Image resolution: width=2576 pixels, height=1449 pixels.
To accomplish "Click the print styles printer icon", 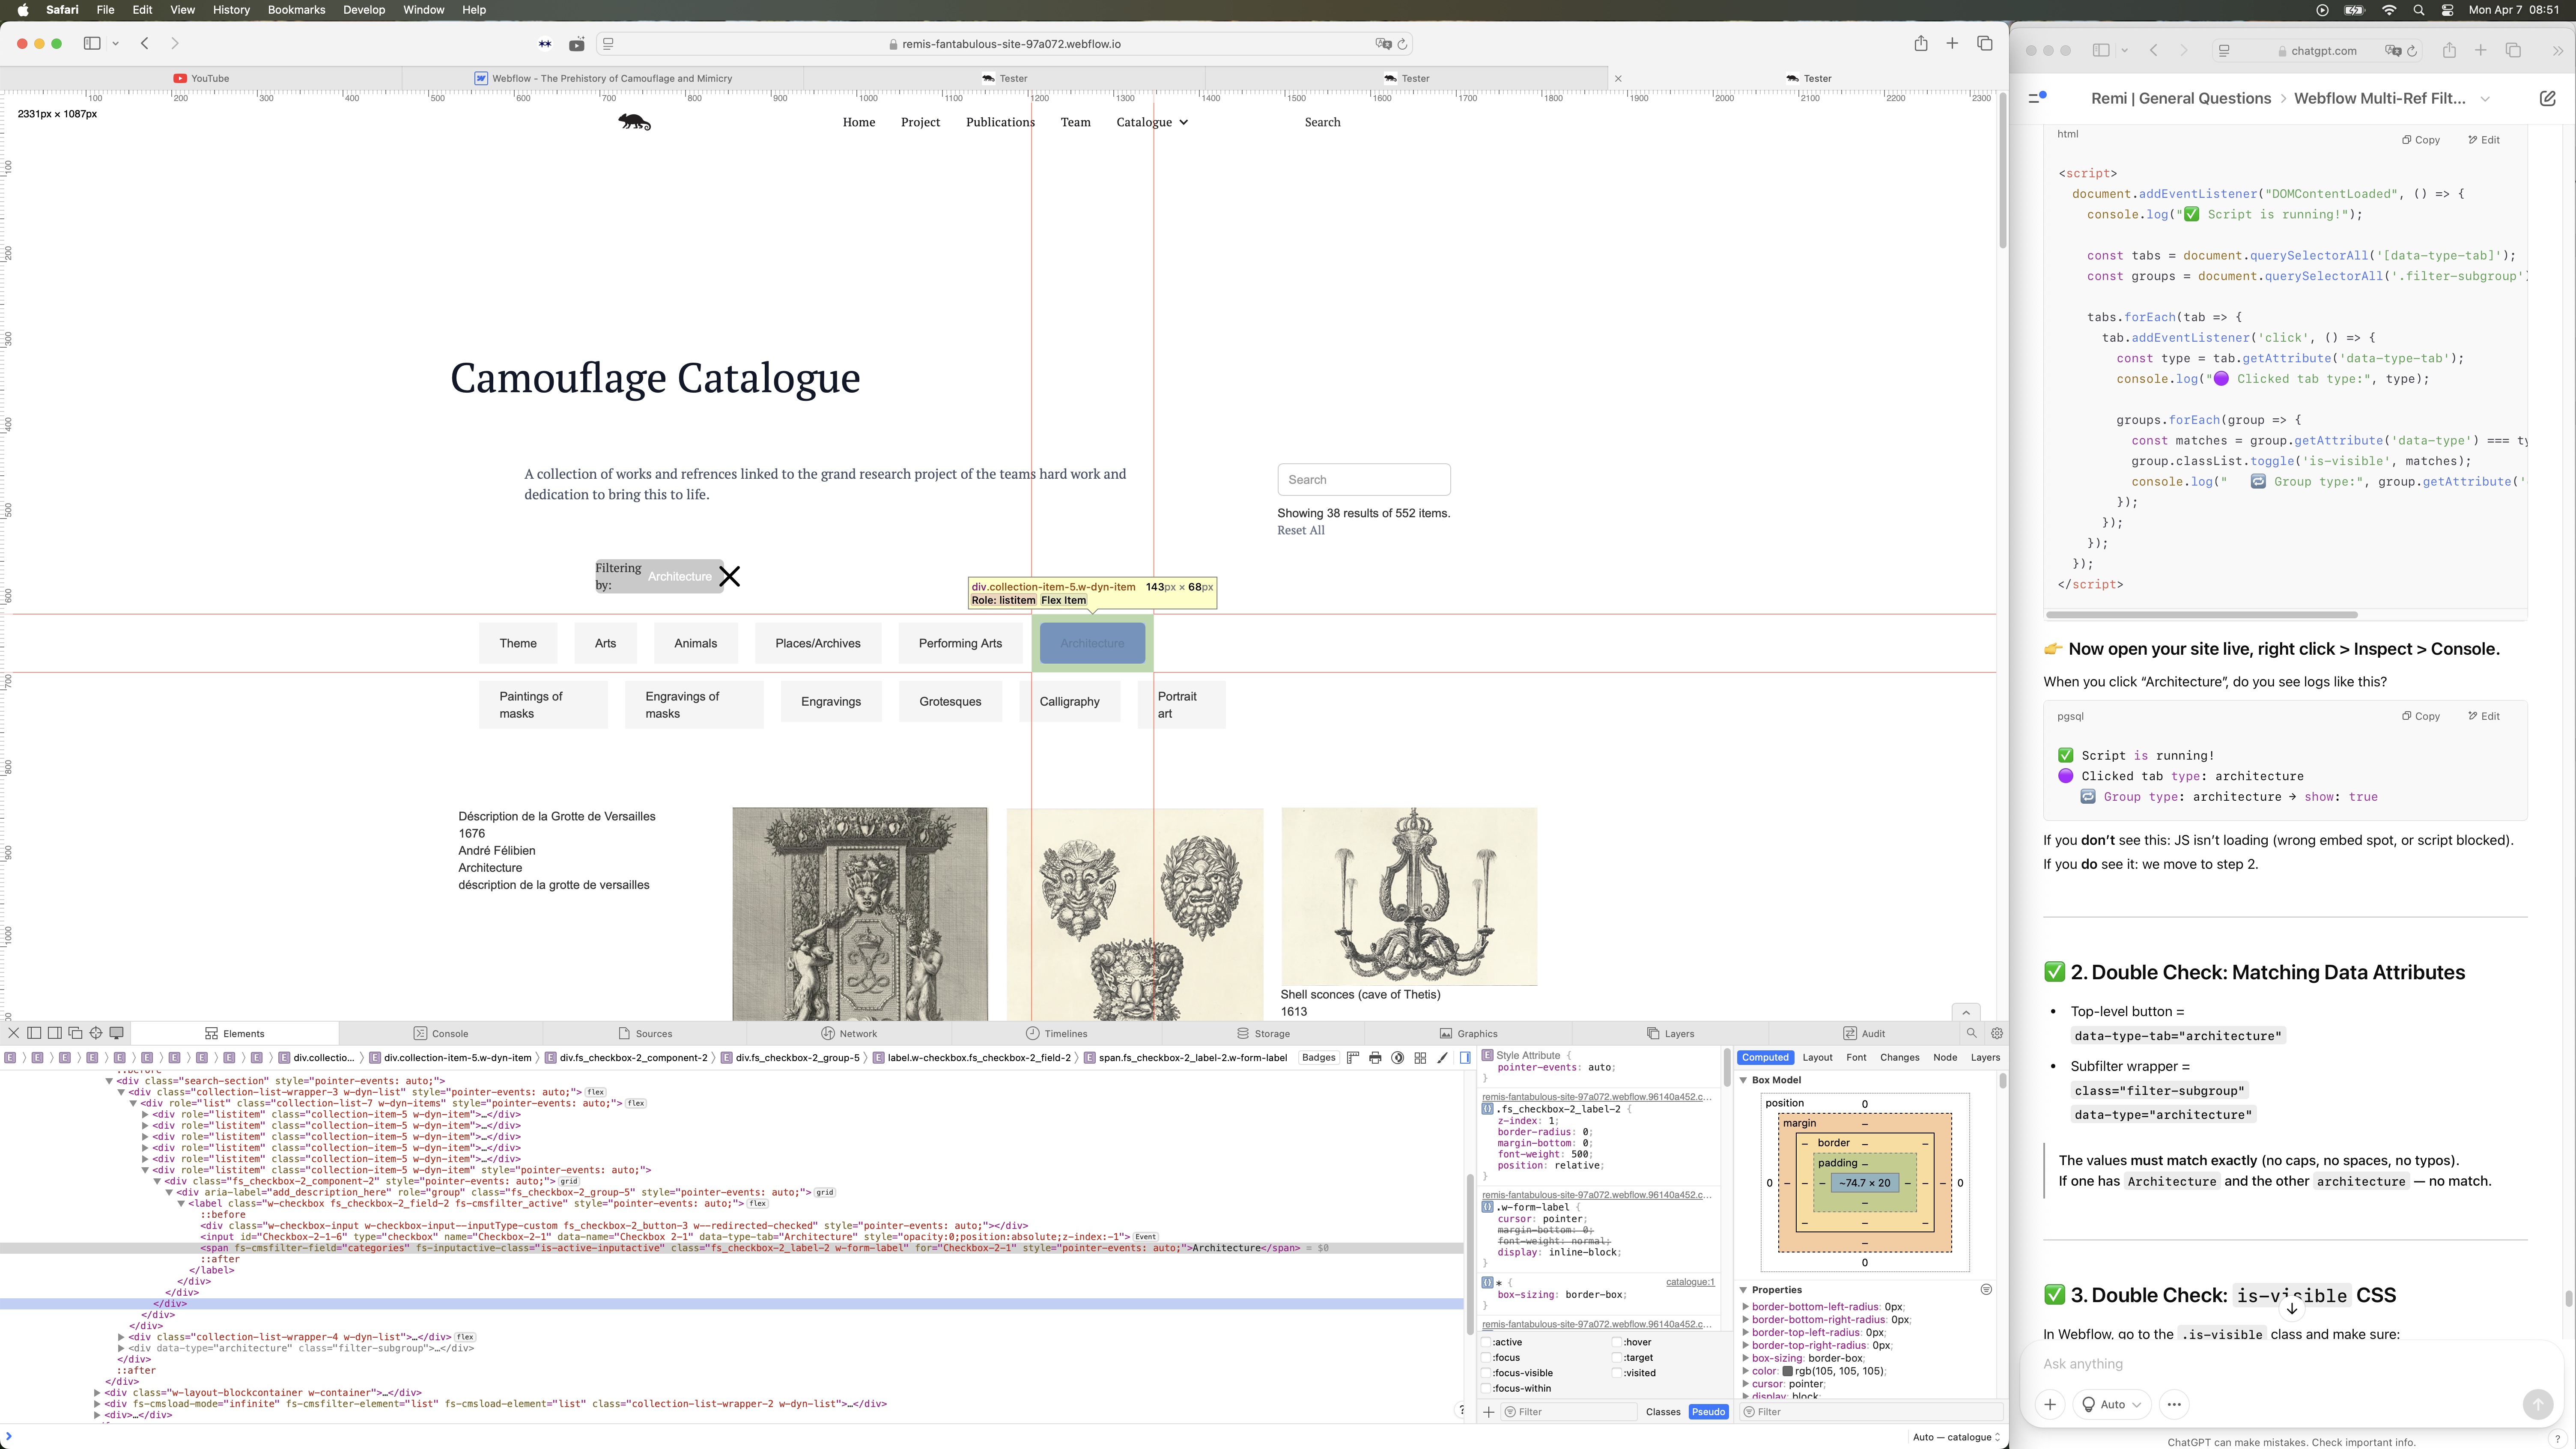I will coord(1375,1057).
